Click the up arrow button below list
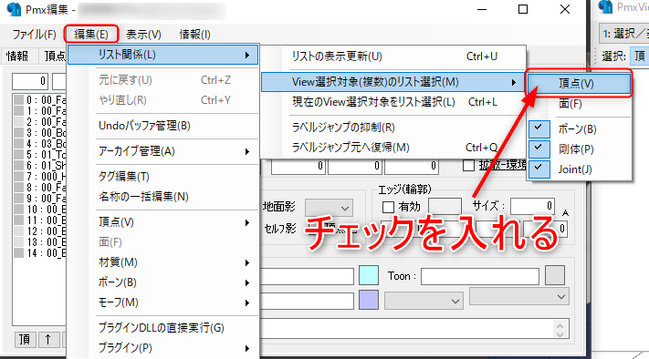The height and width of the screenshot is (359, 649). [x=48, y=339]
